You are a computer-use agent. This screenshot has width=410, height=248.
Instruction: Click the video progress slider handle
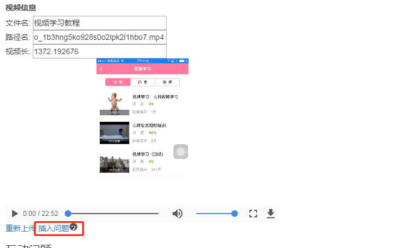[x=68, y=214]
